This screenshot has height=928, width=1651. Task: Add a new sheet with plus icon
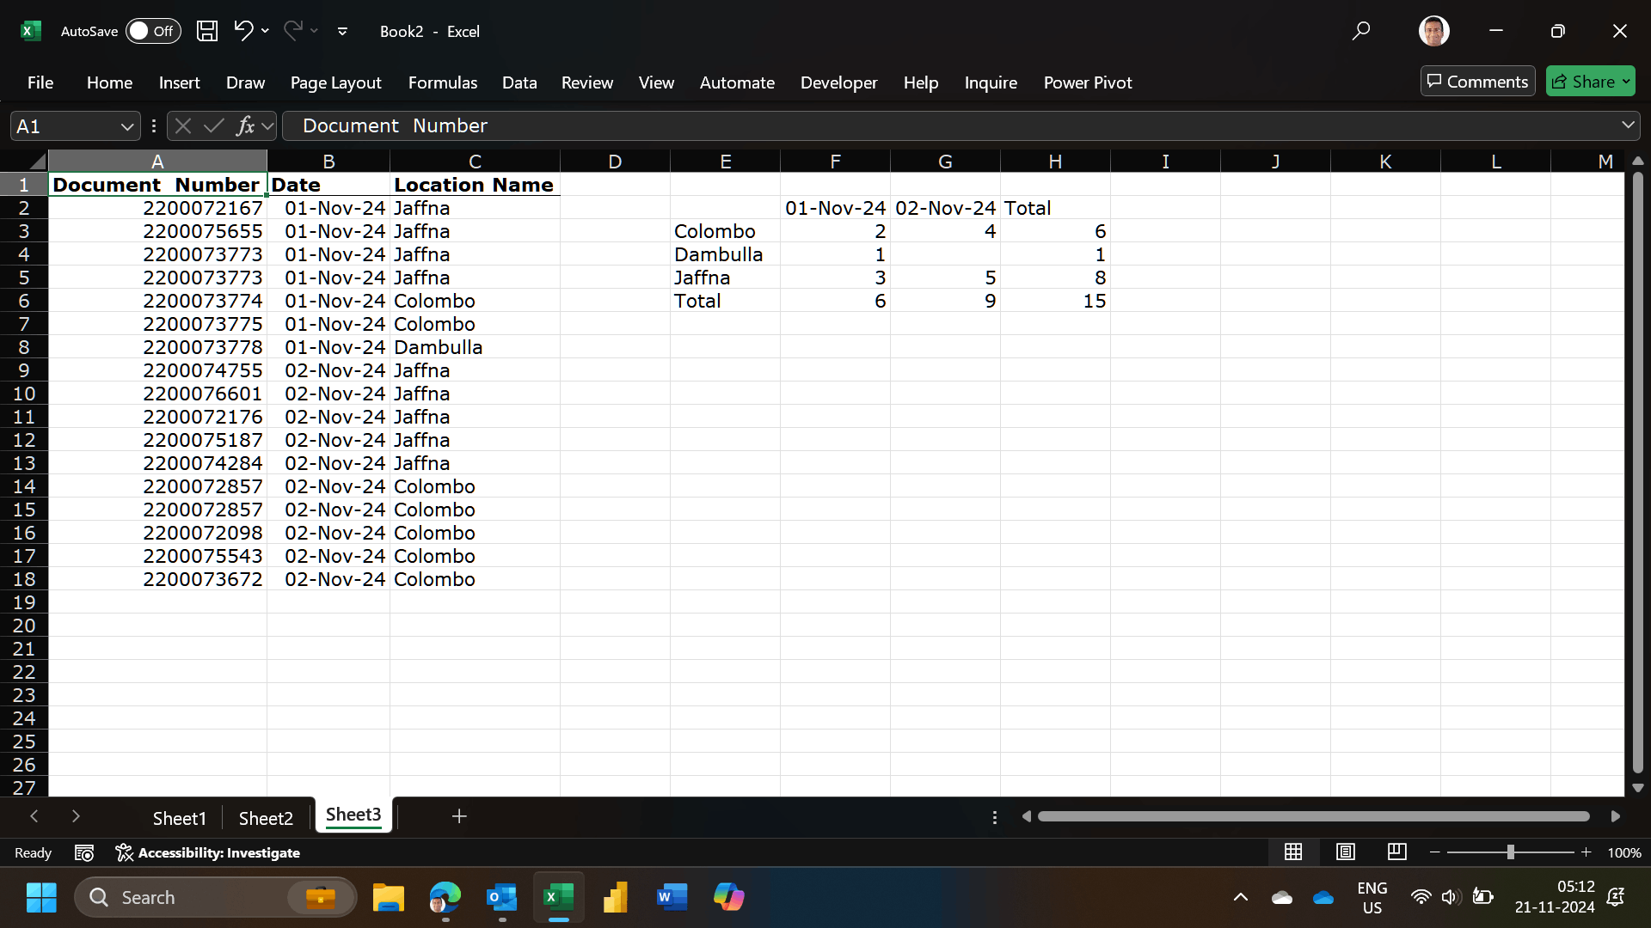459,816
